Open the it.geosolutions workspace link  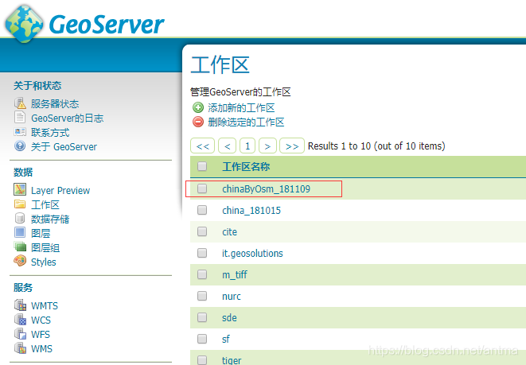click(252, 253)
